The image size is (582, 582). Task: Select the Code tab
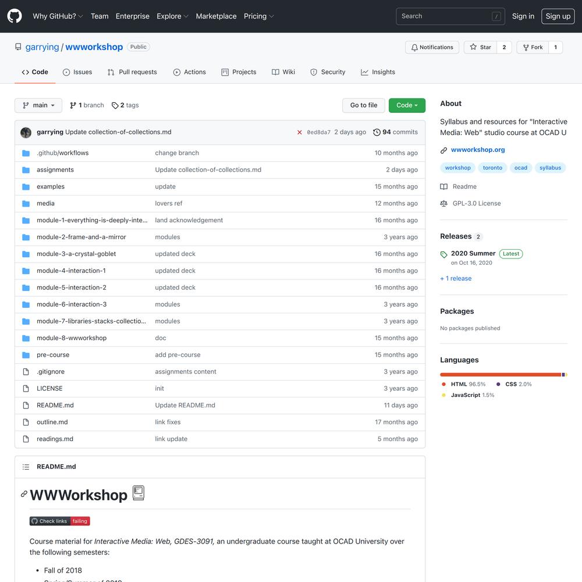[35, 72]
